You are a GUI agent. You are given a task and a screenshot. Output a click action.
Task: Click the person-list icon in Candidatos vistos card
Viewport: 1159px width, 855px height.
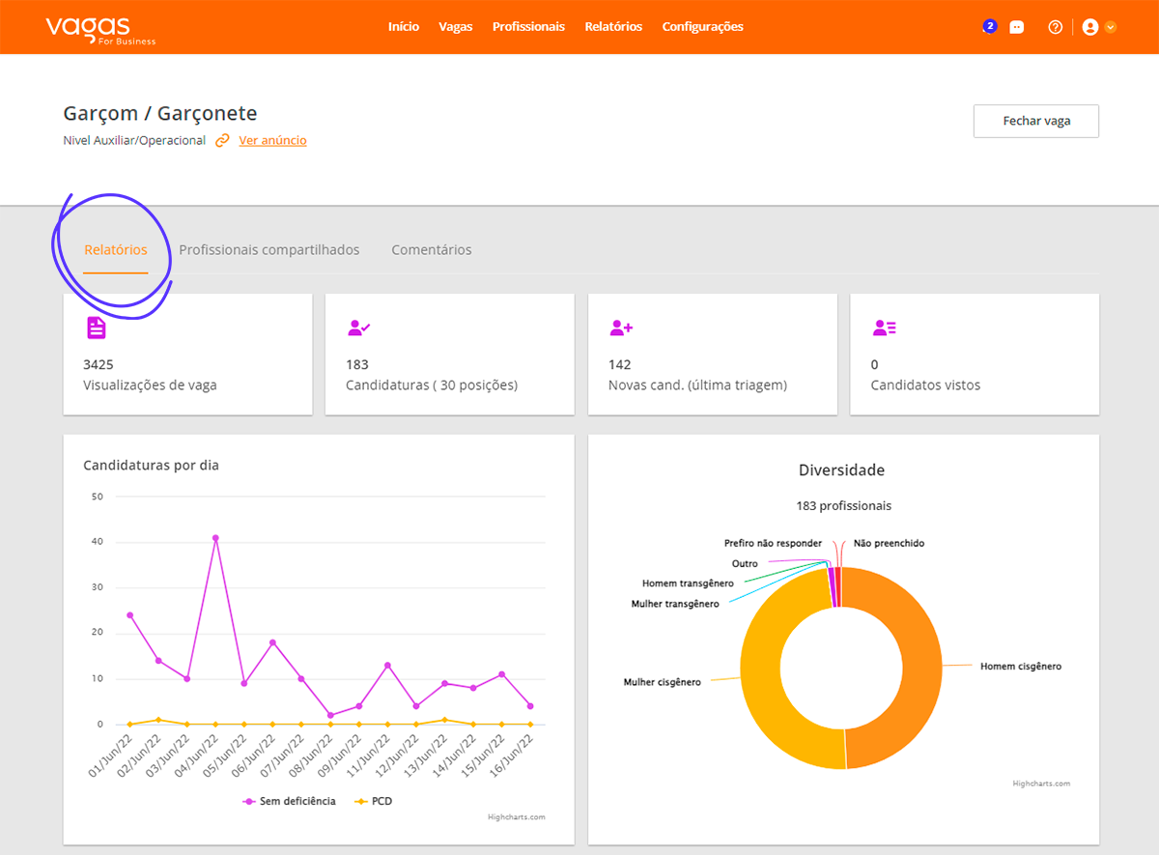click(884, 328)
